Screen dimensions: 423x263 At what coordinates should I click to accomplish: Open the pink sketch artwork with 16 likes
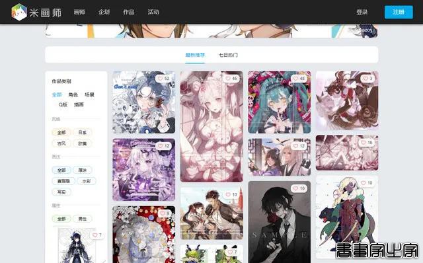pos(347,153)
